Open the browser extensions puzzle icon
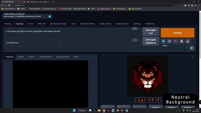201x113 pixels. click(185, 6)
